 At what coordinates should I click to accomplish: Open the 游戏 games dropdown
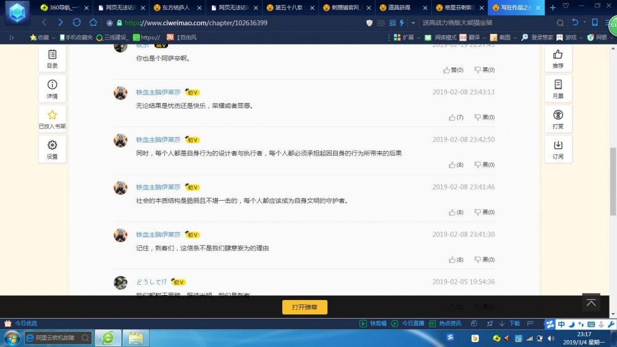tap(570, 38)
